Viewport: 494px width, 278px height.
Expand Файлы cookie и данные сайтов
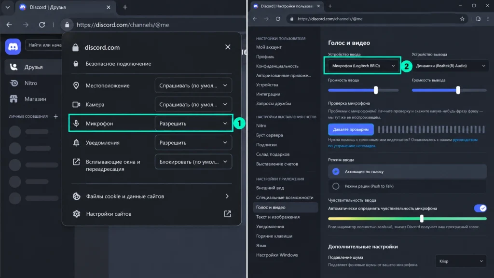[151, 196]
